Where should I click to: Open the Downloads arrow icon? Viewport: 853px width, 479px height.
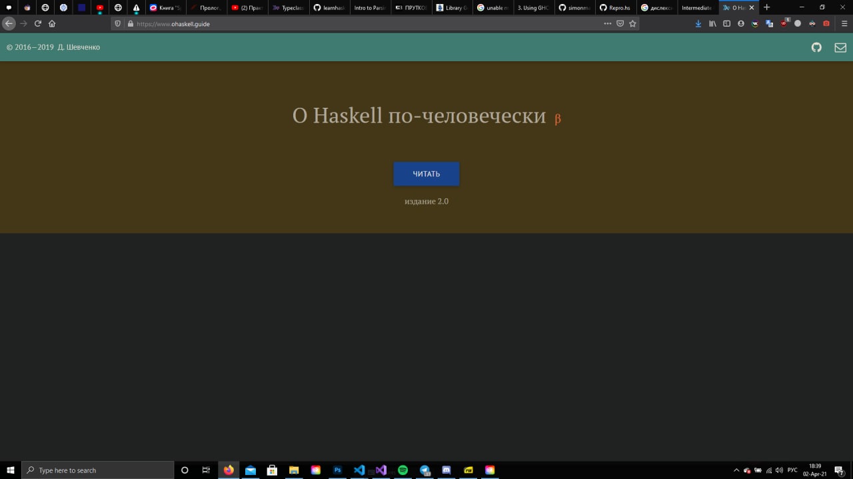point(698,23)
